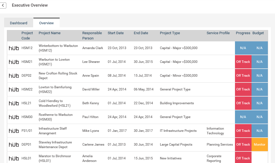
Task: Click IT Infrastructure Projects type cell
Action: click(178, 131)
